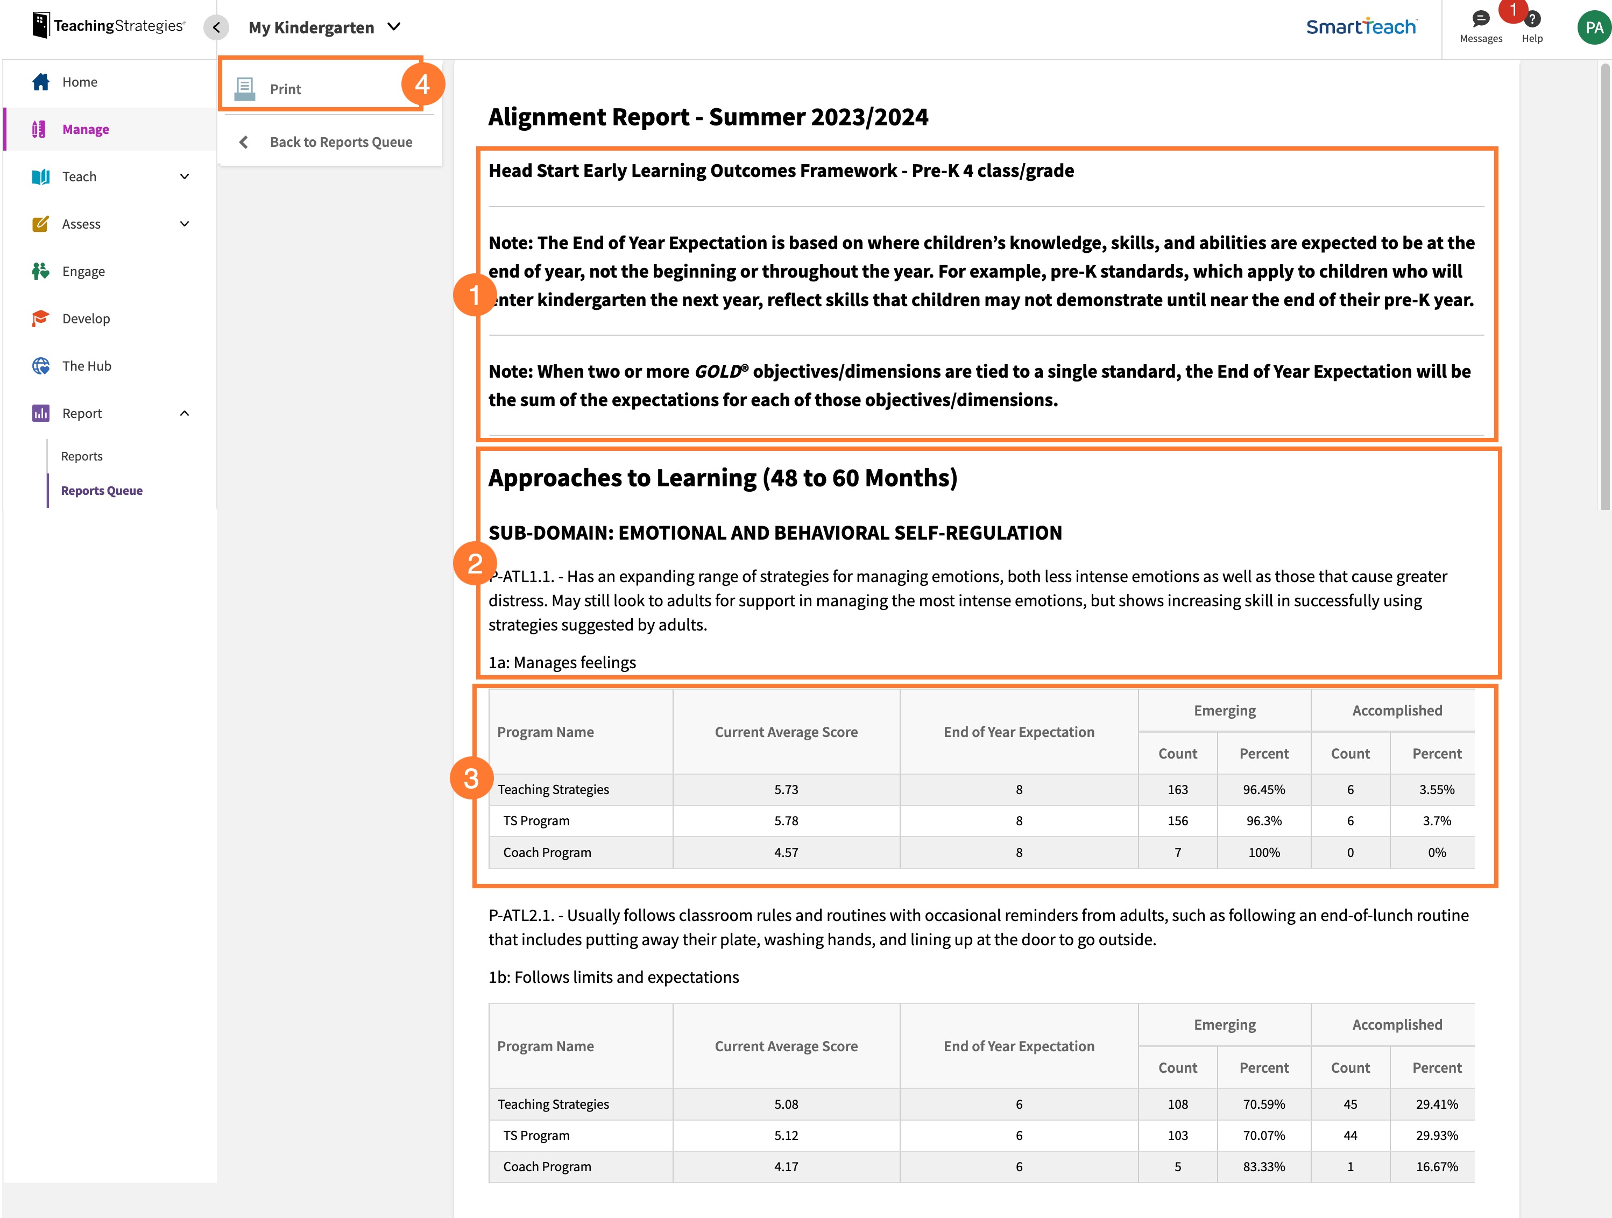Expand the Teach sidebar menu
The width and height of the screenshot is (1612, 1218).
point(185,176)
